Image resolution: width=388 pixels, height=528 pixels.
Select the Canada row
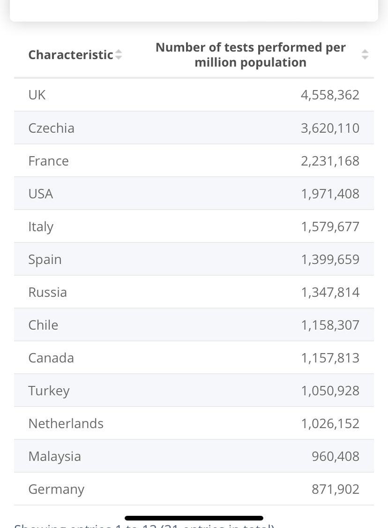pos(194,358)
